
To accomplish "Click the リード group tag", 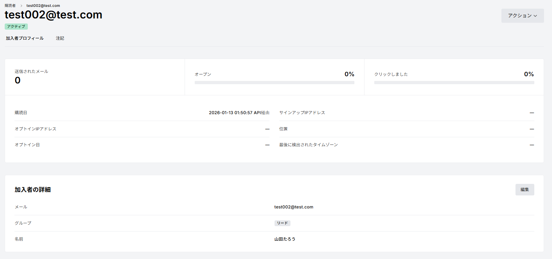I will pos(283,223).
